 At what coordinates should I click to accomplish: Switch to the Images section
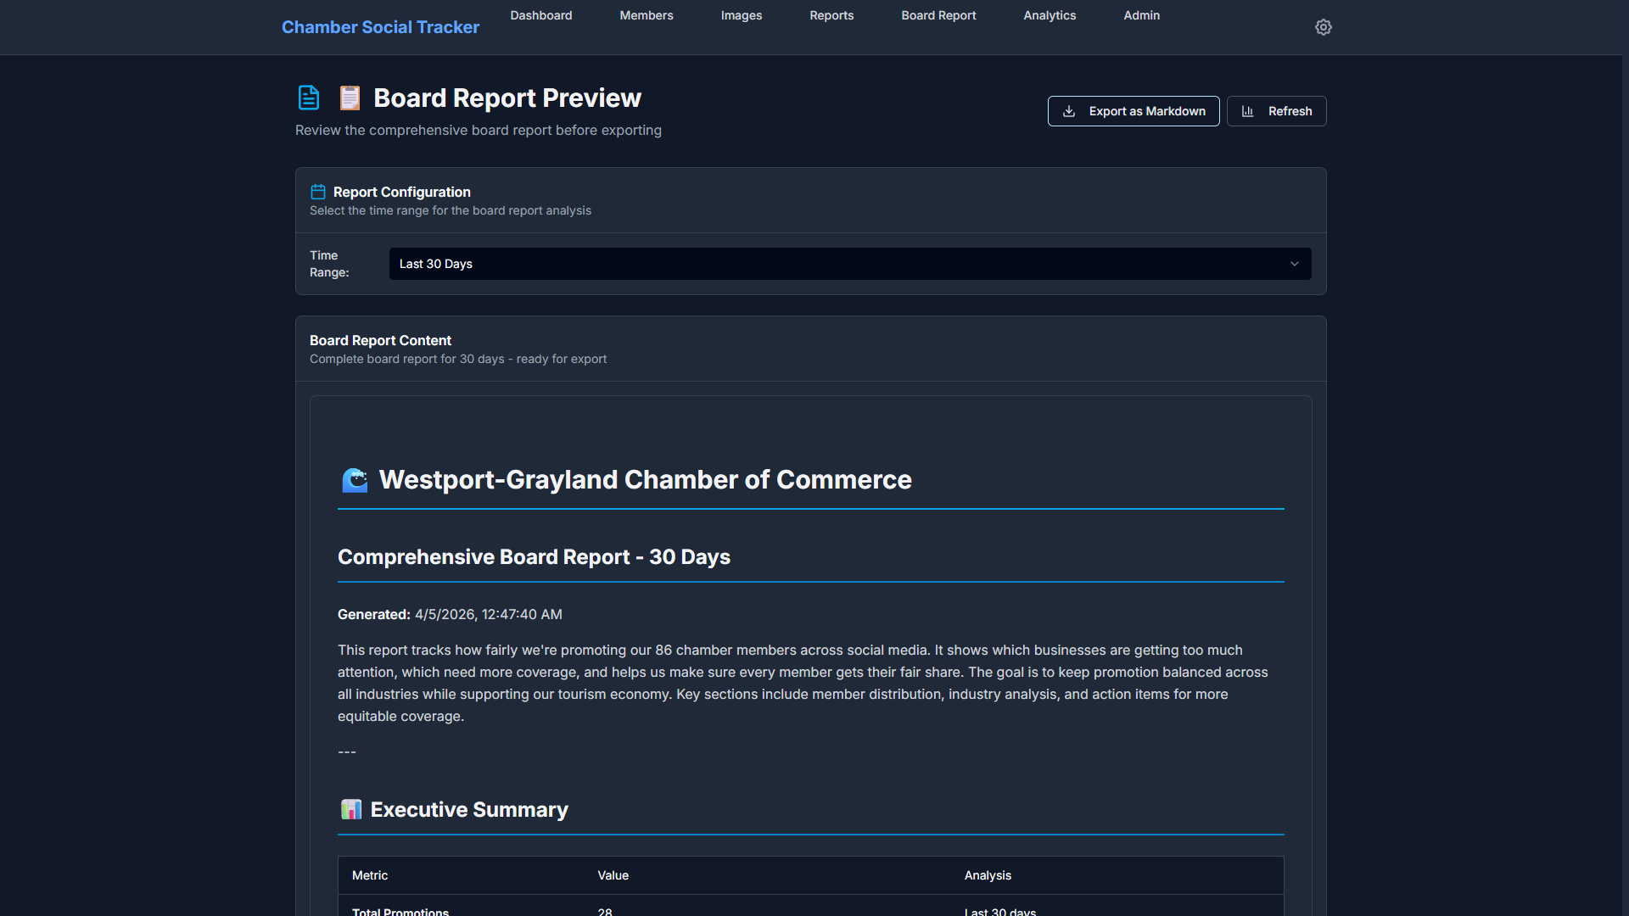742,15
